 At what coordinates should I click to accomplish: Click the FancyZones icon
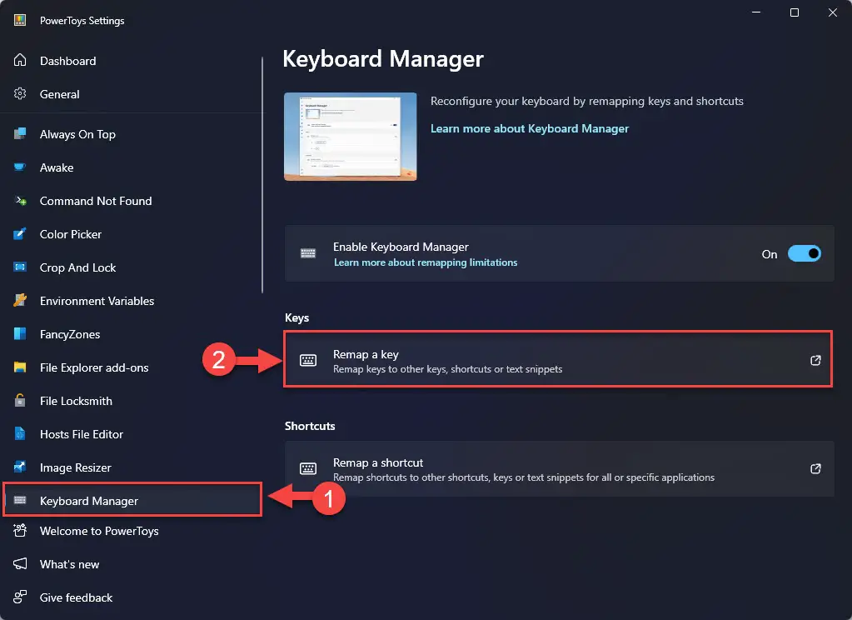[x=20, y=334]
